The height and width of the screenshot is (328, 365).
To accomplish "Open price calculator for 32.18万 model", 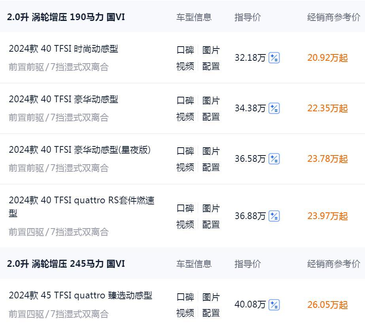I will pos(274,58).
